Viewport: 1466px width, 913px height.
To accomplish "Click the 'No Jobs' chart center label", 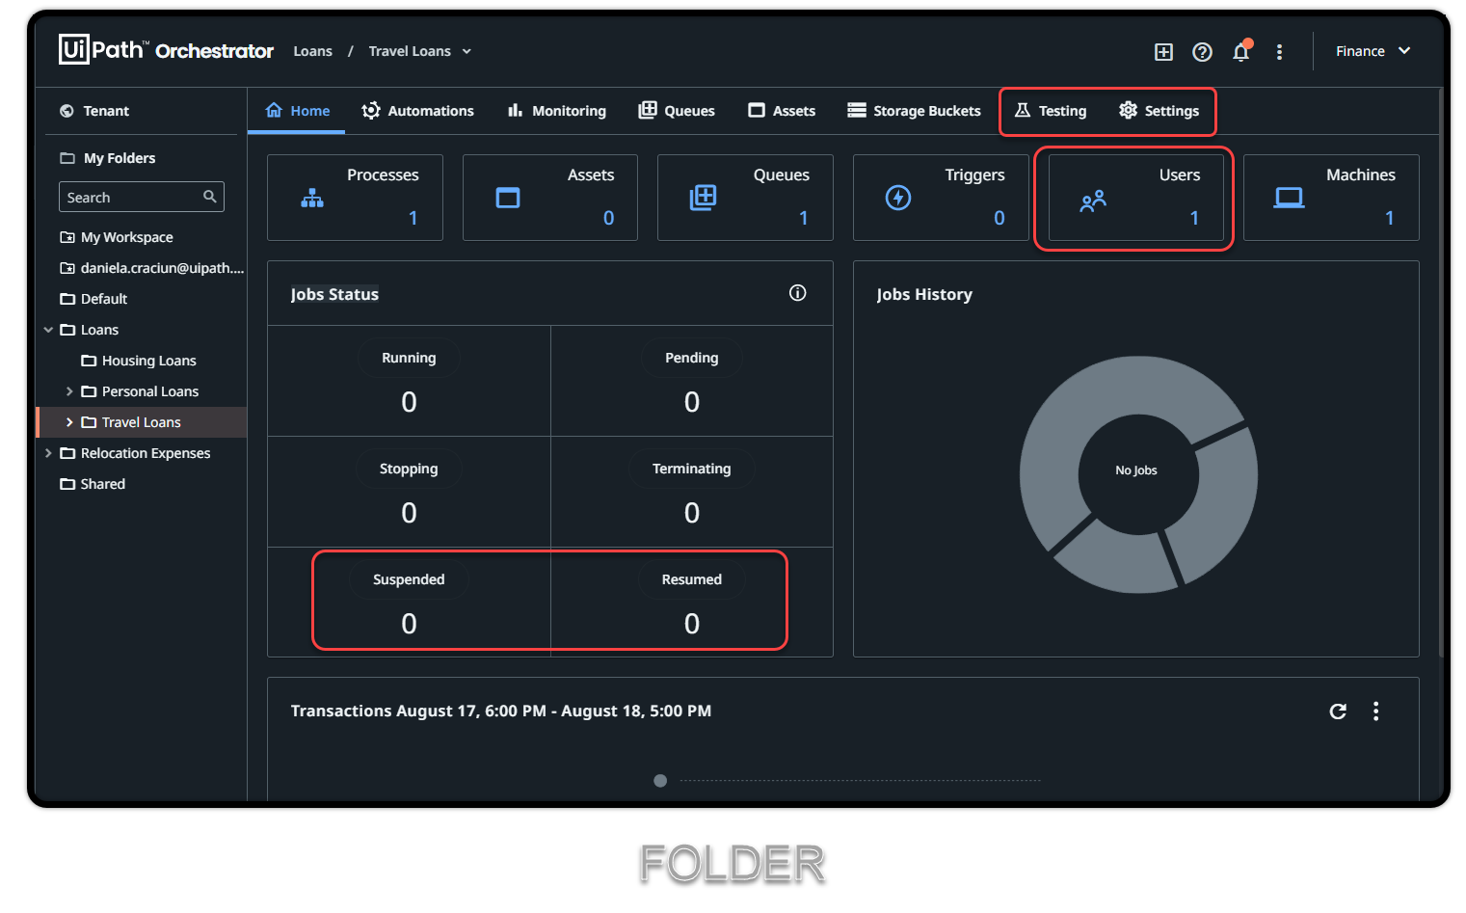I will click(1136, 470).
